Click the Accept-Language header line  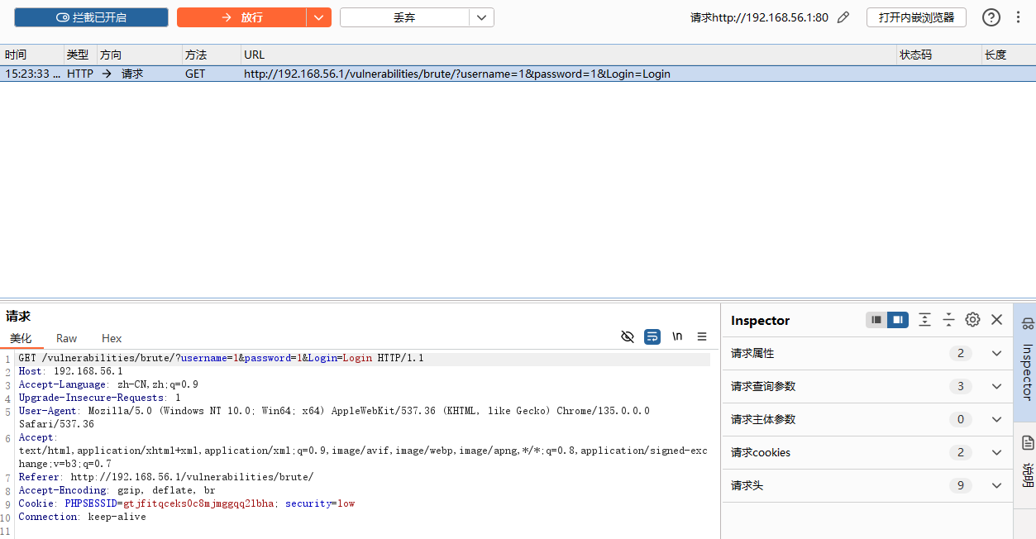[x=108, y=384]
